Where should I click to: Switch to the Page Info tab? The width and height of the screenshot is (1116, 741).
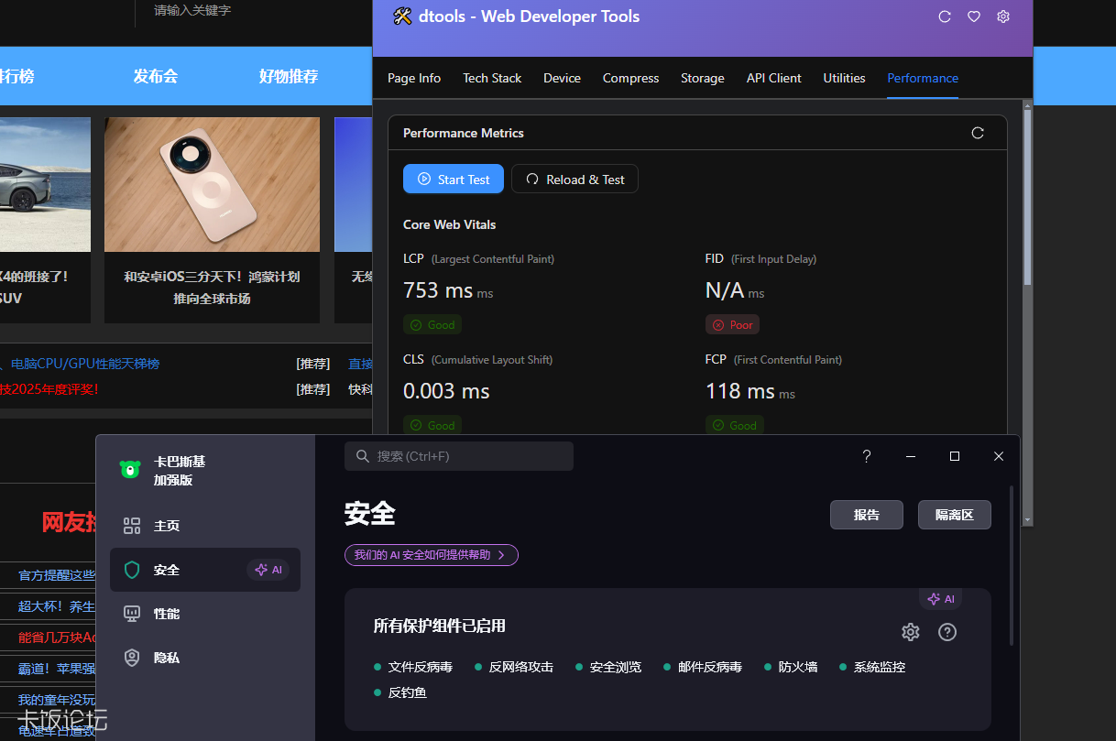tap(414, 78)
